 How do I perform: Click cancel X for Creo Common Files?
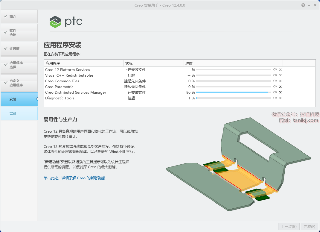click(x=280, y=81)
